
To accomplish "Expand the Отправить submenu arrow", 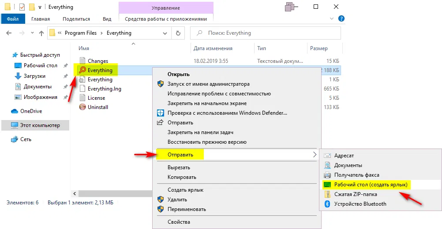I will [x=315, y=155].
